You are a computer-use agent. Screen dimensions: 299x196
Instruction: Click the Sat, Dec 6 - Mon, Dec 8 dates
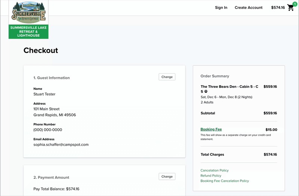(226, 97)
